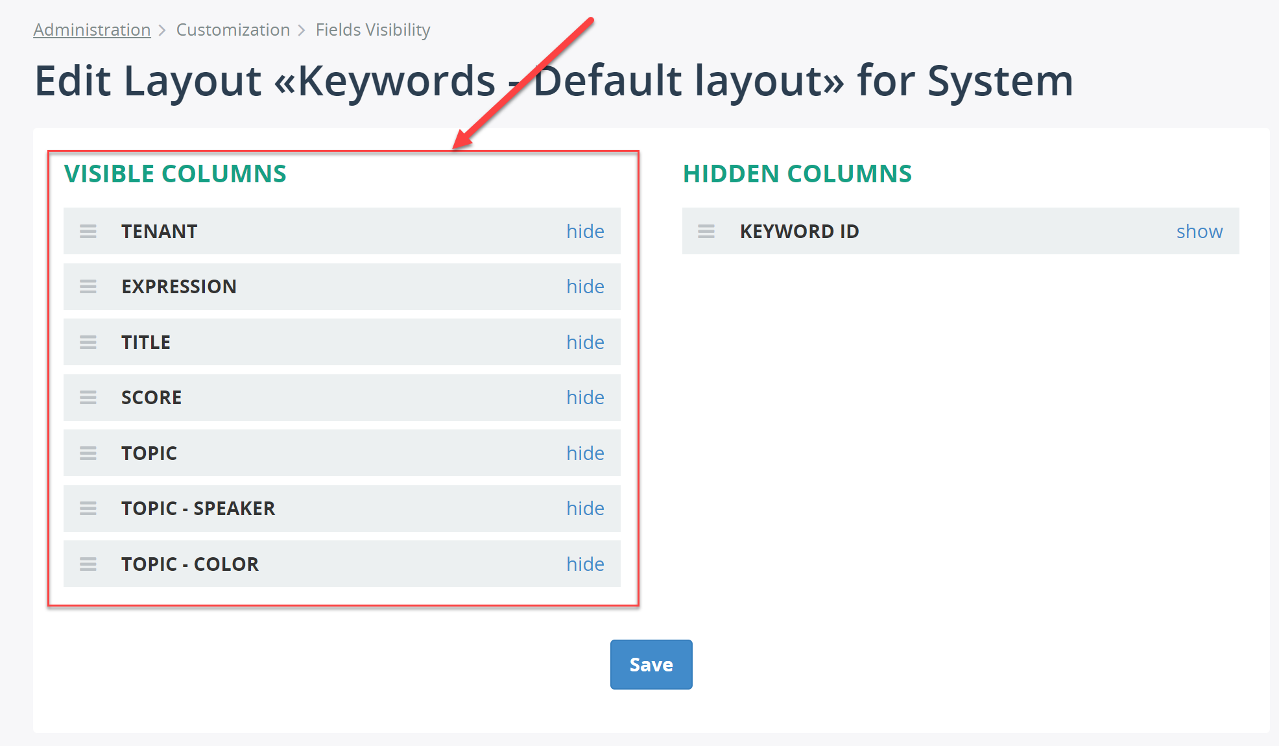
Task: Click the drag handle icon for TOPIC - COLOR
Action: coord(88,564)
